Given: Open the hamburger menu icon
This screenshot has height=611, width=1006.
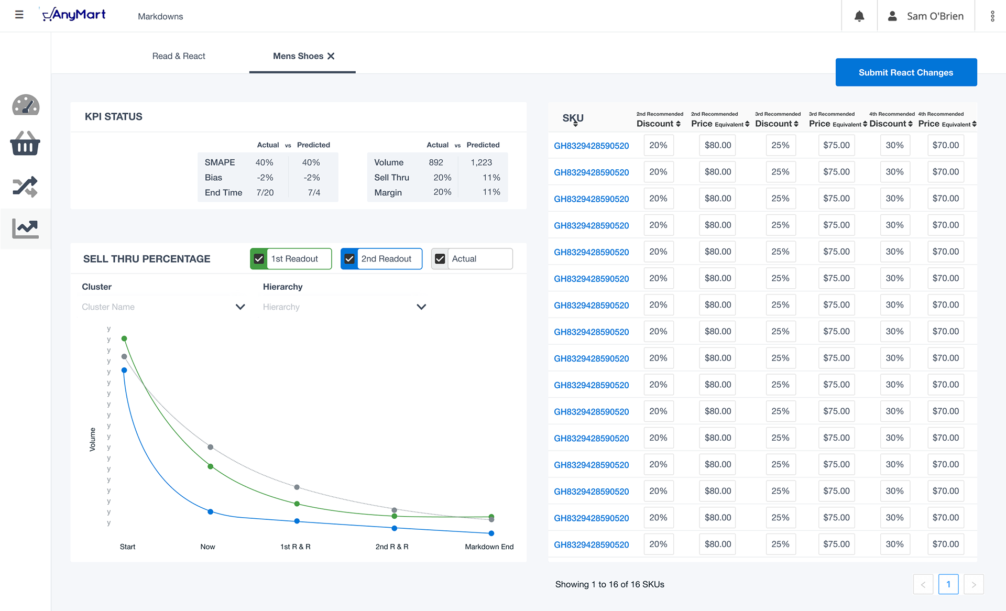Looking at the screenshot, I should coord(19,15).
